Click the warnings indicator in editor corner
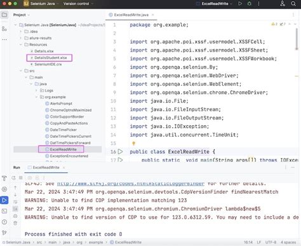301x246 pixels. click(x=274, y=24)
